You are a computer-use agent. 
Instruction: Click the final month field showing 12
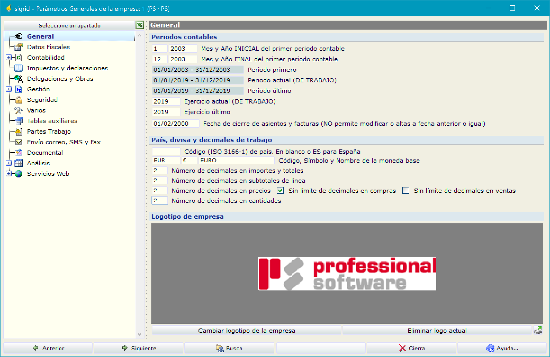point(160,59)
